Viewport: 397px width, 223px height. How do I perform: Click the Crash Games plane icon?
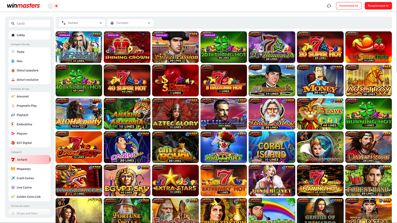coord(13,178)
